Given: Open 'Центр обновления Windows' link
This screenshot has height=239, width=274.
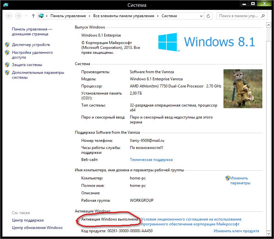Looking at the screenshot, I should 37,228.
